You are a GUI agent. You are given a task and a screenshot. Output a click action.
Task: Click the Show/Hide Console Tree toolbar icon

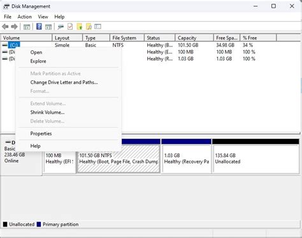pyautogui.click(x=27, y=27)
